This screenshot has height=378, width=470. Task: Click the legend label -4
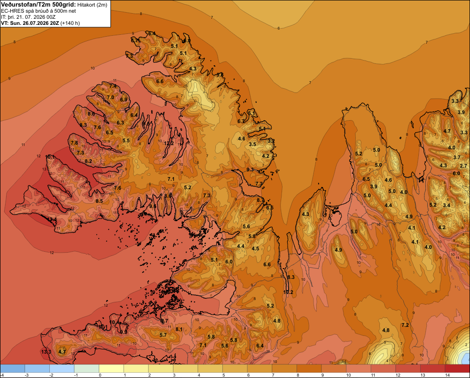(x=2, y=375)
